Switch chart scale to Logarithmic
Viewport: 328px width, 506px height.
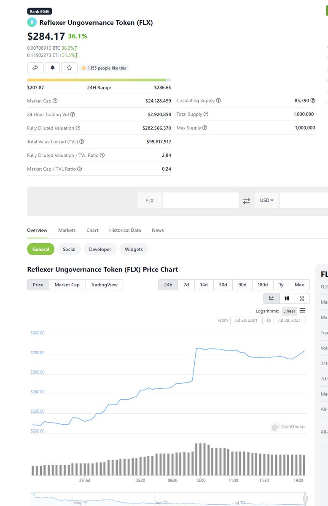tap(267, 311)
